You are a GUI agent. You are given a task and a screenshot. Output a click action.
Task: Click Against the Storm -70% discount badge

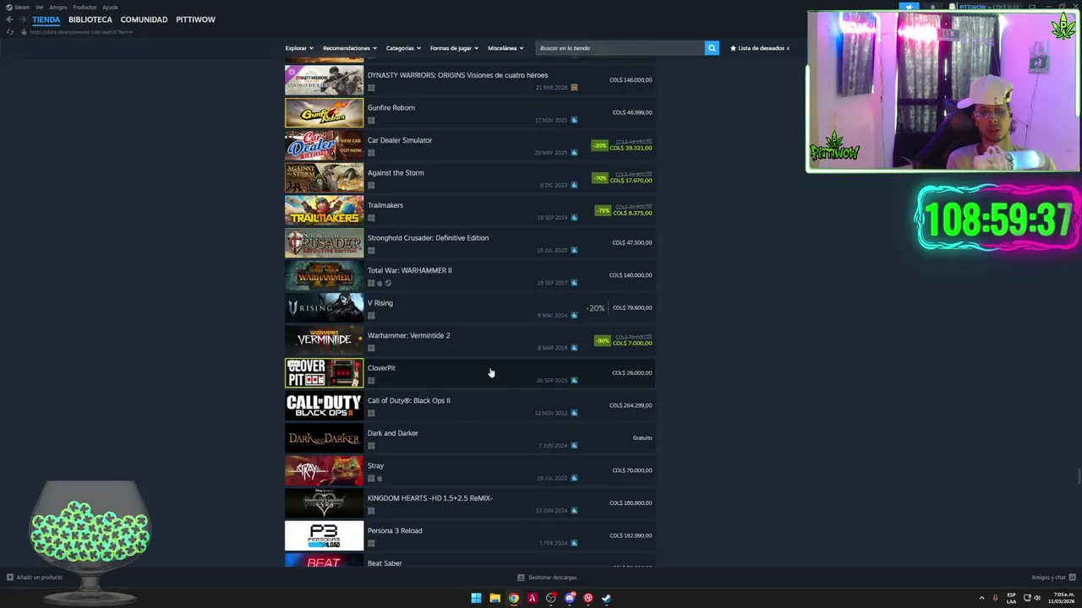600,177
